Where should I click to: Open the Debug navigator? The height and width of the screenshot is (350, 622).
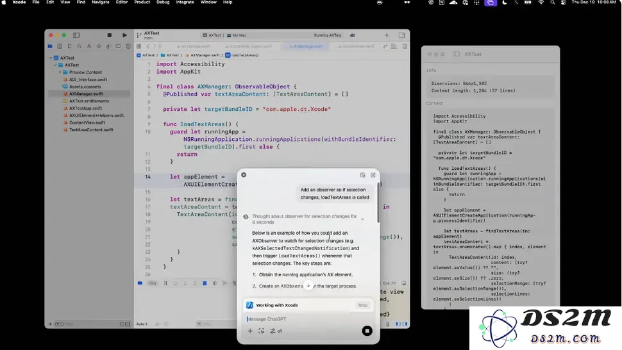click(108, 46)
